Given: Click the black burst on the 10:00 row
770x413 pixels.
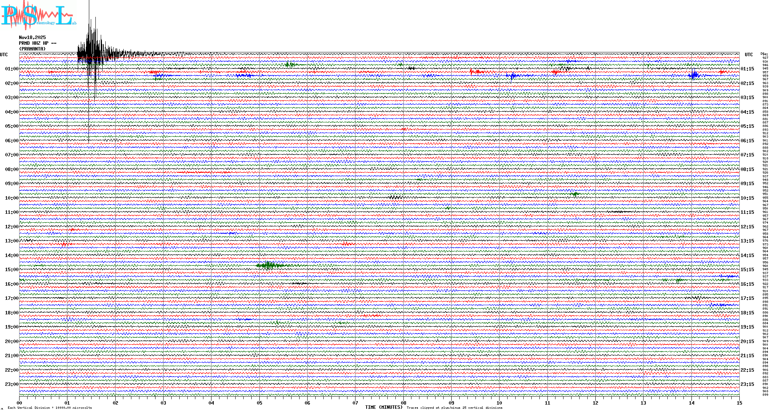Looking at the screenshot, I should [395, 197].
